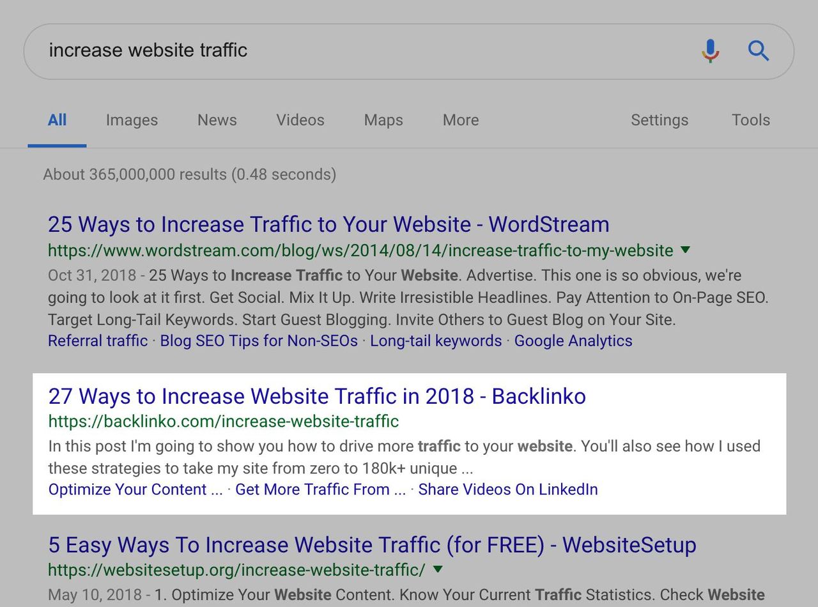The width and height of the screenshot is (818, 607).
Task: Follow the 'Referral traffic' sitelink
Action: click(98, 341)
